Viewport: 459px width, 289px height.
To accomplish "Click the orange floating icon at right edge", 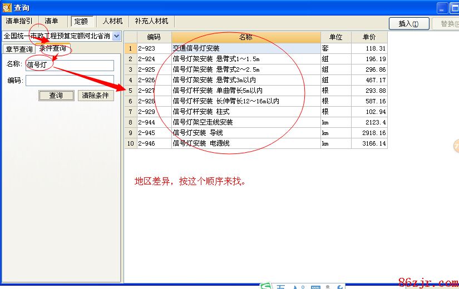I will (456, 146).
